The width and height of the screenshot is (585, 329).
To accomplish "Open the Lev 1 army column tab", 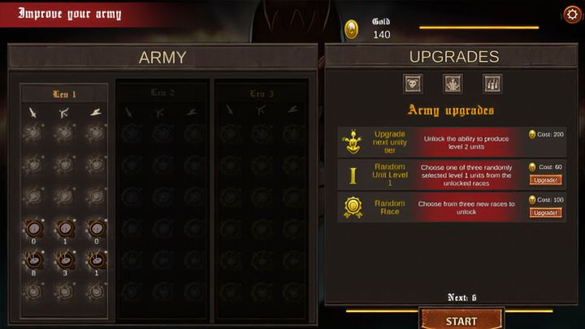I will click(64, 94).
